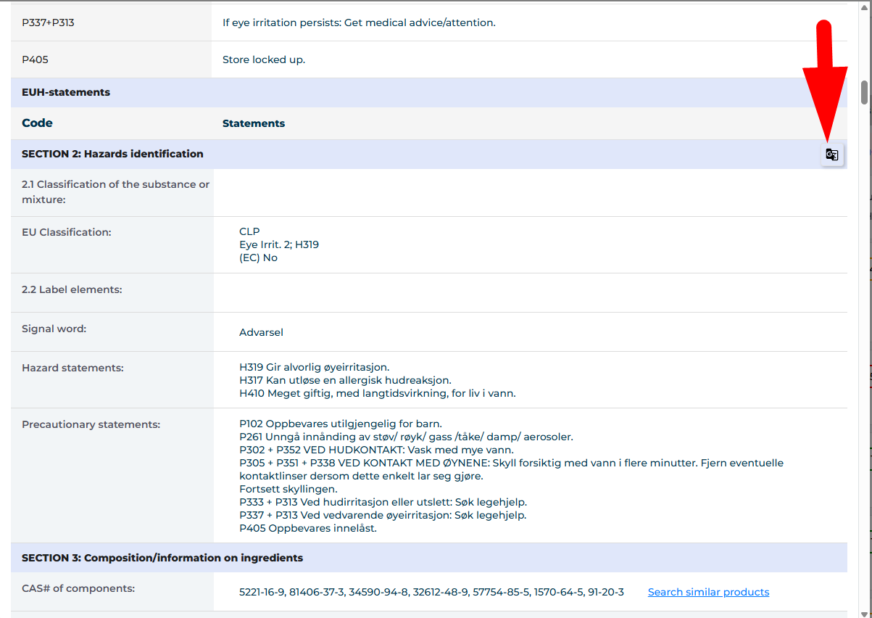Screen dimensions: 872x618
Task: Click the Hazard statements row label
Action: (x=72, y=368)
